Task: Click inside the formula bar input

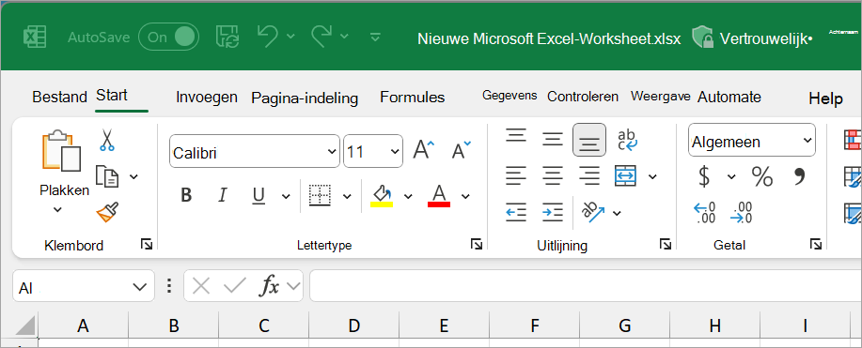Action: [x=586, y=285]
